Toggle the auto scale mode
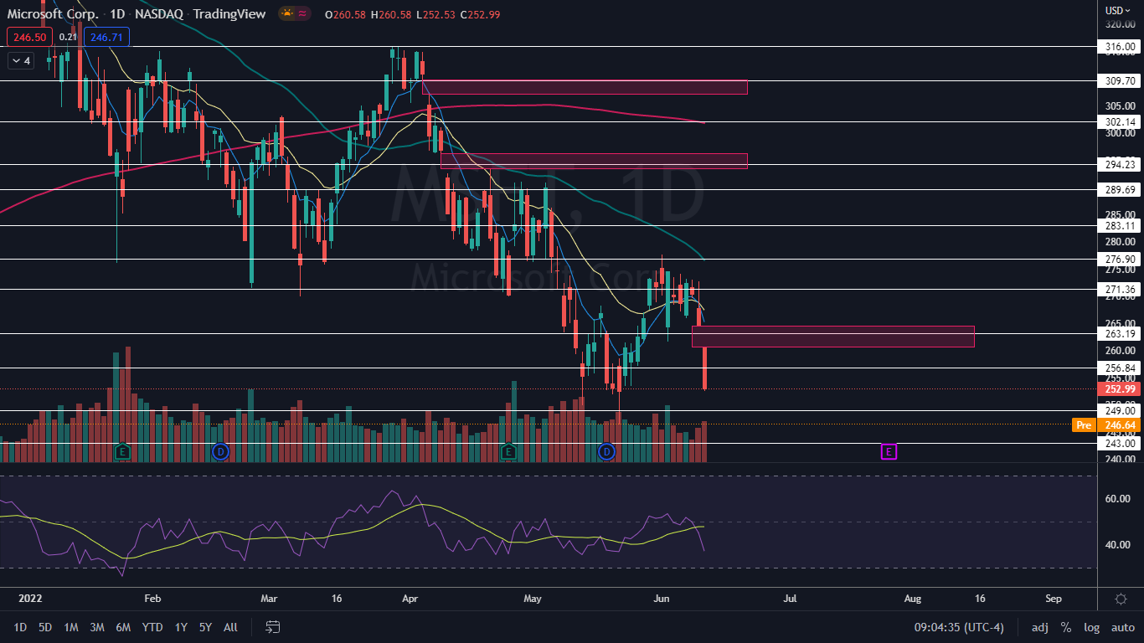This screenshot has height=643, width=1144. (1122, 627)
